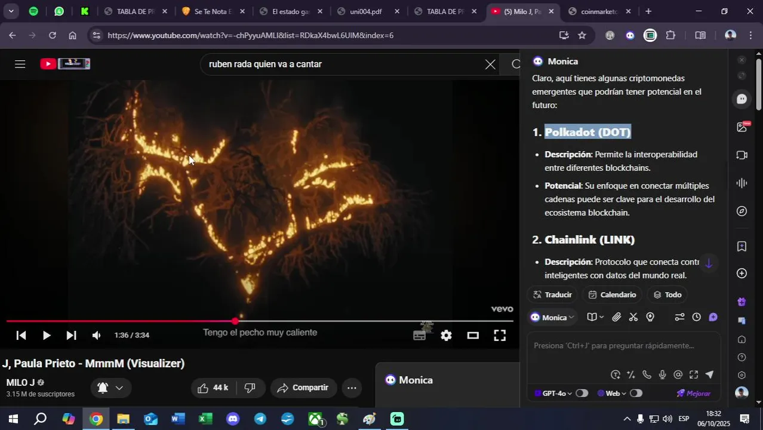Image resolution: width=763 pixels, height=430 pixels.
Task: Switch to the coinmarketcap browser tab
Action: coord(601,11)
